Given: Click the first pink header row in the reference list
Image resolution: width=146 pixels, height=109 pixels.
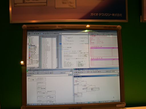Looking at the screenshot, I should pyautogui.click(x=104, y=48).
